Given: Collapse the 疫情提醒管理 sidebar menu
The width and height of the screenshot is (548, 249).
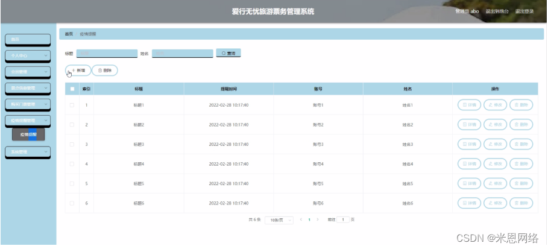Looking at the screenshot, I should pyautogui.click(x=28, y=121).
